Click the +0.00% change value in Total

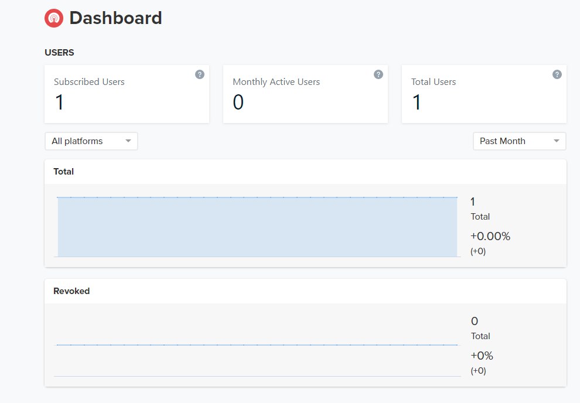pyautogui.click(x=490, y=236)
